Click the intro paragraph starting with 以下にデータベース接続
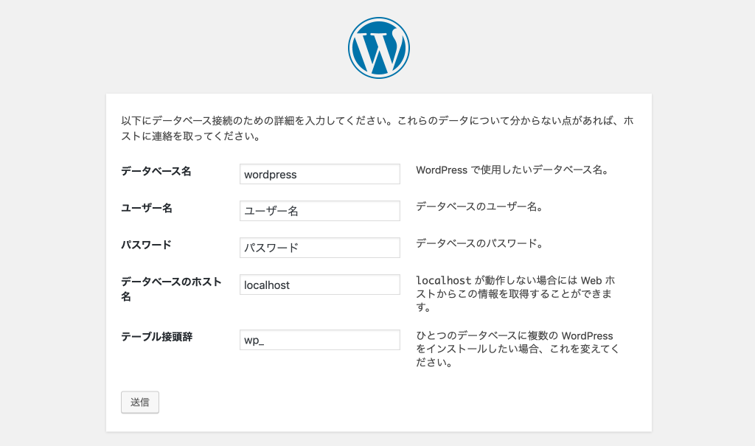This screenshot has height=446, width=755. point(377,128)
